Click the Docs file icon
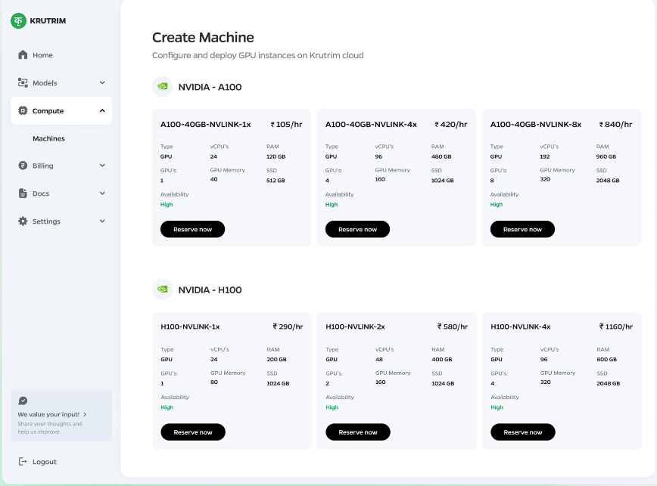Image resolution: width=657 pixels, height=486 pixels. point(23,193)
